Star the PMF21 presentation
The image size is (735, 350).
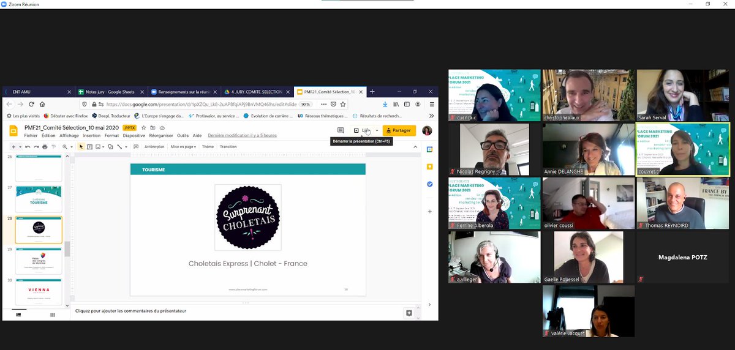point(143,128)
